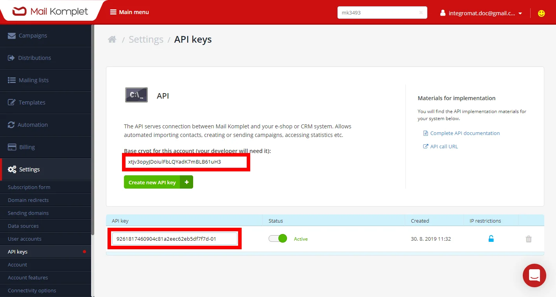
Task: Toggle the Active status switch off
Action: [x=278, y=238]
